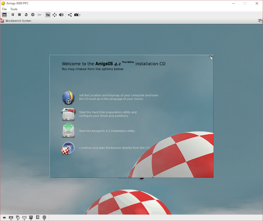Image resolution: width=263 pixels, height=221 pixels.
Task: Mute the emulator audio
Action: (x=61, y=15)
